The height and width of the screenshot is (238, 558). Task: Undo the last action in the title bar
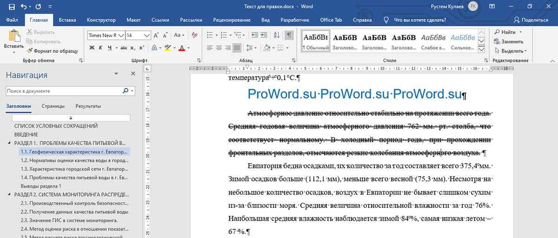coord(24,7)
